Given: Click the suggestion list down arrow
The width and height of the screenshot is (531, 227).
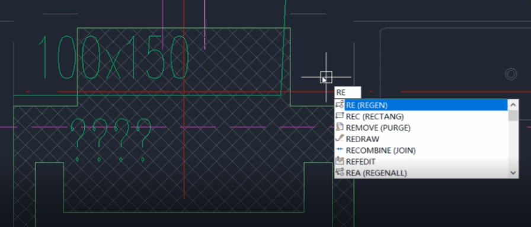Looking at the screenshot, I should 513,173.
